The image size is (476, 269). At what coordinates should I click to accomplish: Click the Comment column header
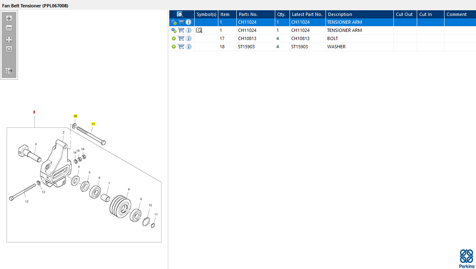[x=460, y=14]
